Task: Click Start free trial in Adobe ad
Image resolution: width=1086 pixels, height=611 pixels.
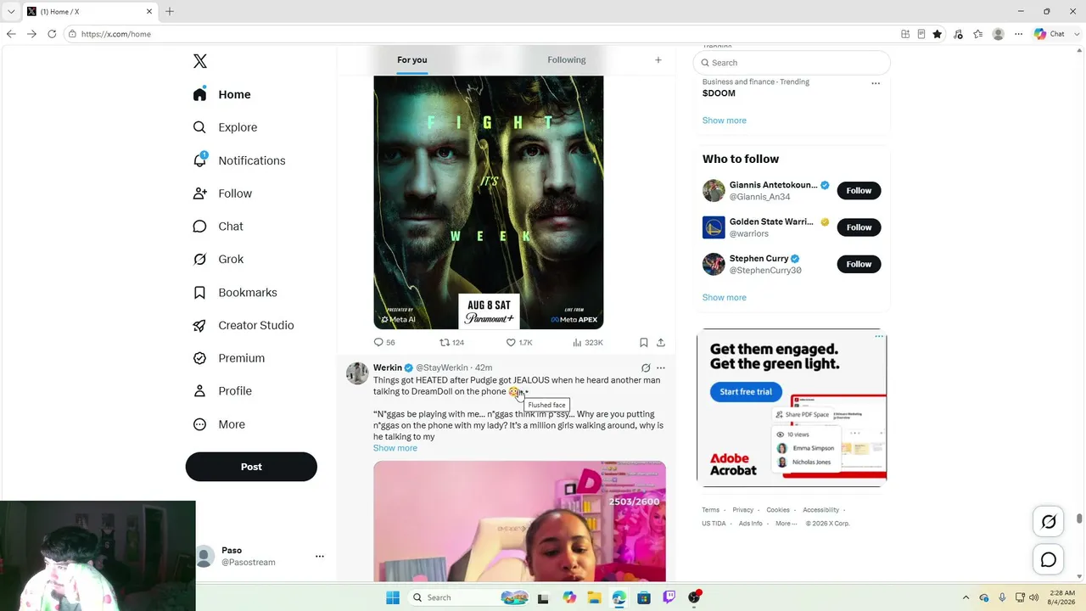Action: [746, 392]
